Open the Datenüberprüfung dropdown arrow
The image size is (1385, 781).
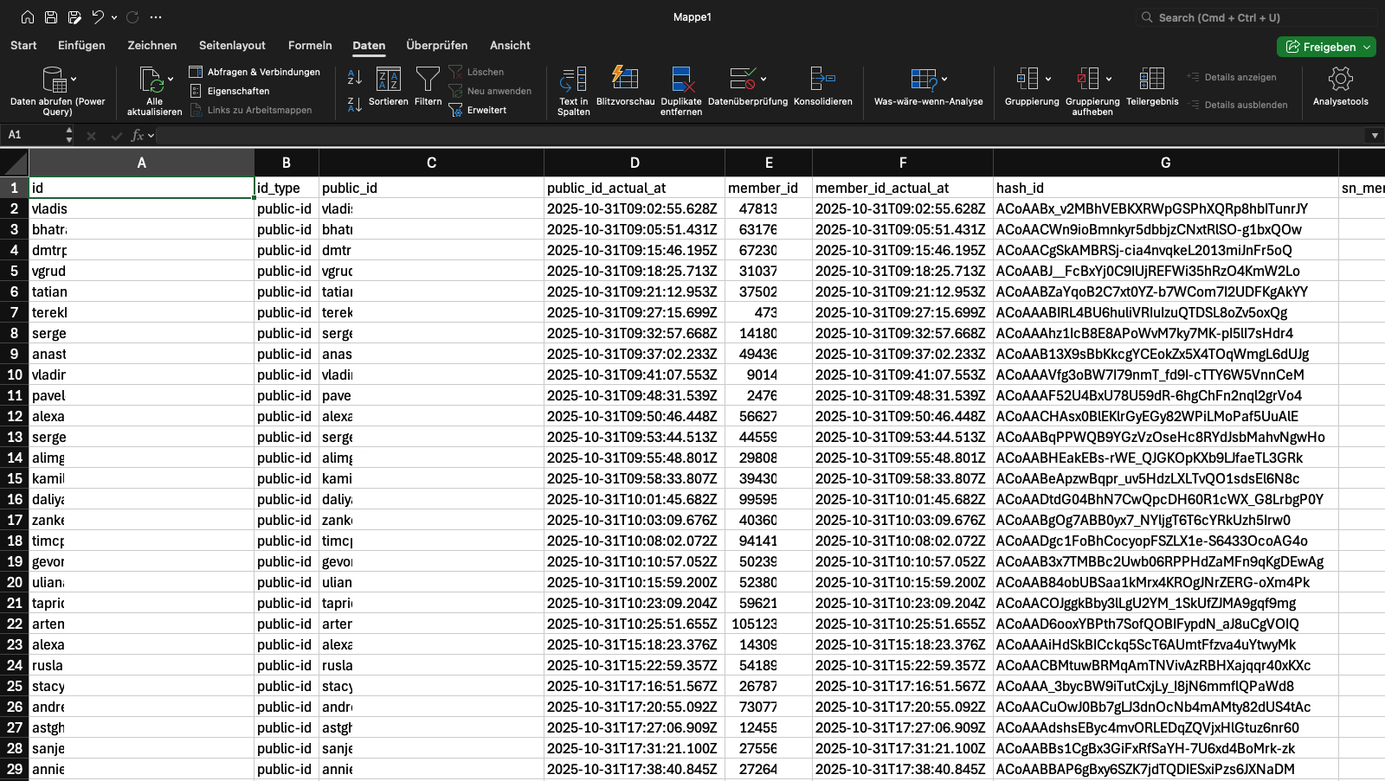point(763,80)
